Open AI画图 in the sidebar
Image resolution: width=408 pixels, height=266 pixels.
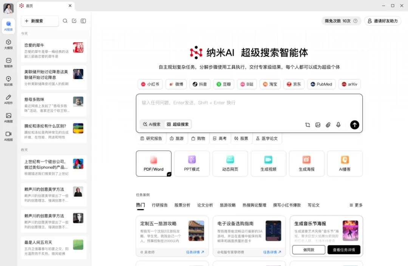coord(8,118)
